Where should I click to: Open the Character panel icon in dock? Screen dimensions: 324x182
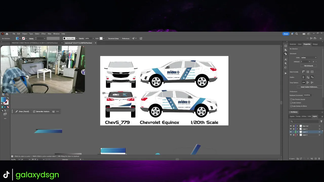(286, 59)
